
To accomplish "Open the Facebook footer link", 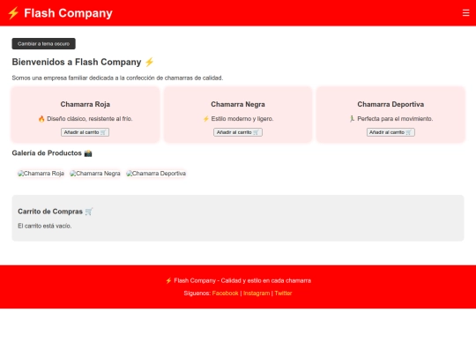I will click(226, 294).
